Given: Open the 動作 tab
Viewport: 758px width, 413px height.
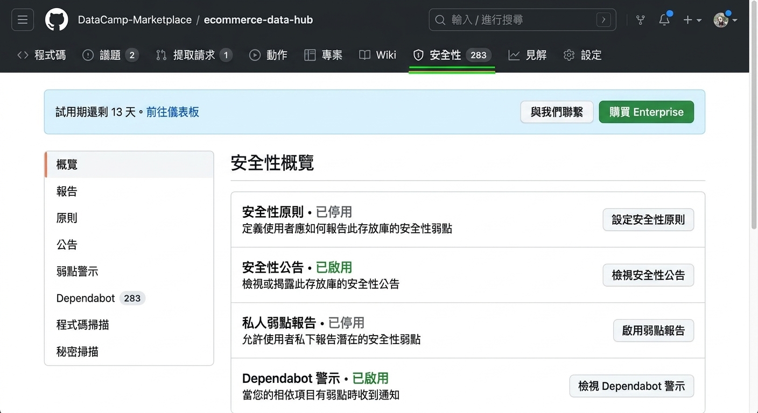Looking at the screenshot, I should (268, 55).
